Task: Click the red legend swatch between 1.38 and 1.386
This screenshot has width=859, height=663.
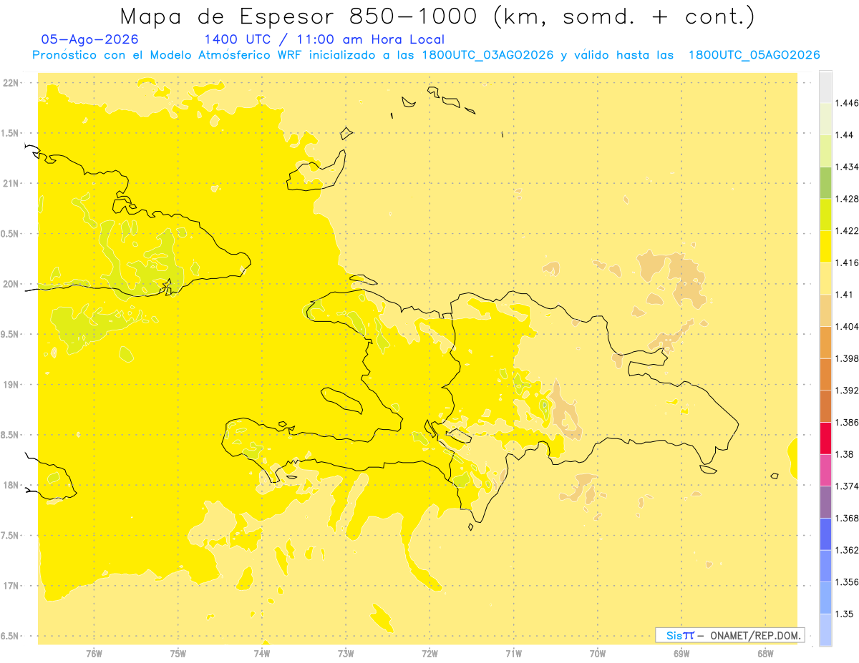Action: click(x=825, y=438)
